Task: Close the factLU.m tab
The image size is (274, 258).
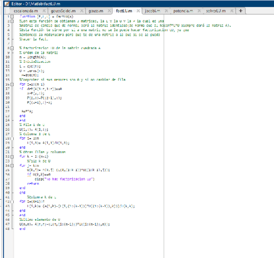Action: tap(138, 11)
